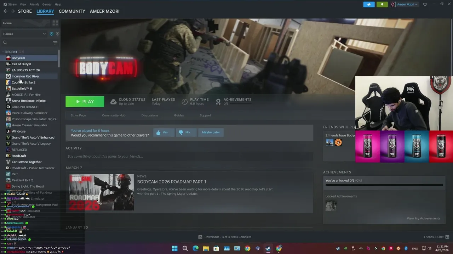The width and height of the screenshot is (453, 254).
Task: Open the Ameer Mzori account dropdown
Action: point(404,4)
